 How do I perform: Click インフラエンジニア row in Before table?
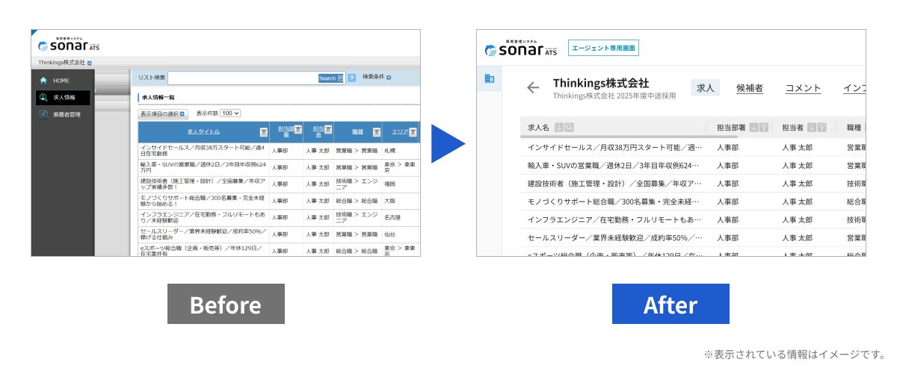[279, 217]
